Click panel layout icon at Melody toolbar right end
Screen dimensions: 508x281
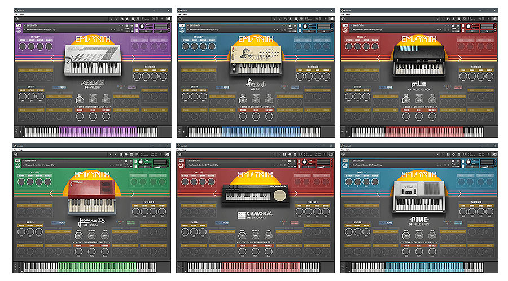(x=168, y=19)
